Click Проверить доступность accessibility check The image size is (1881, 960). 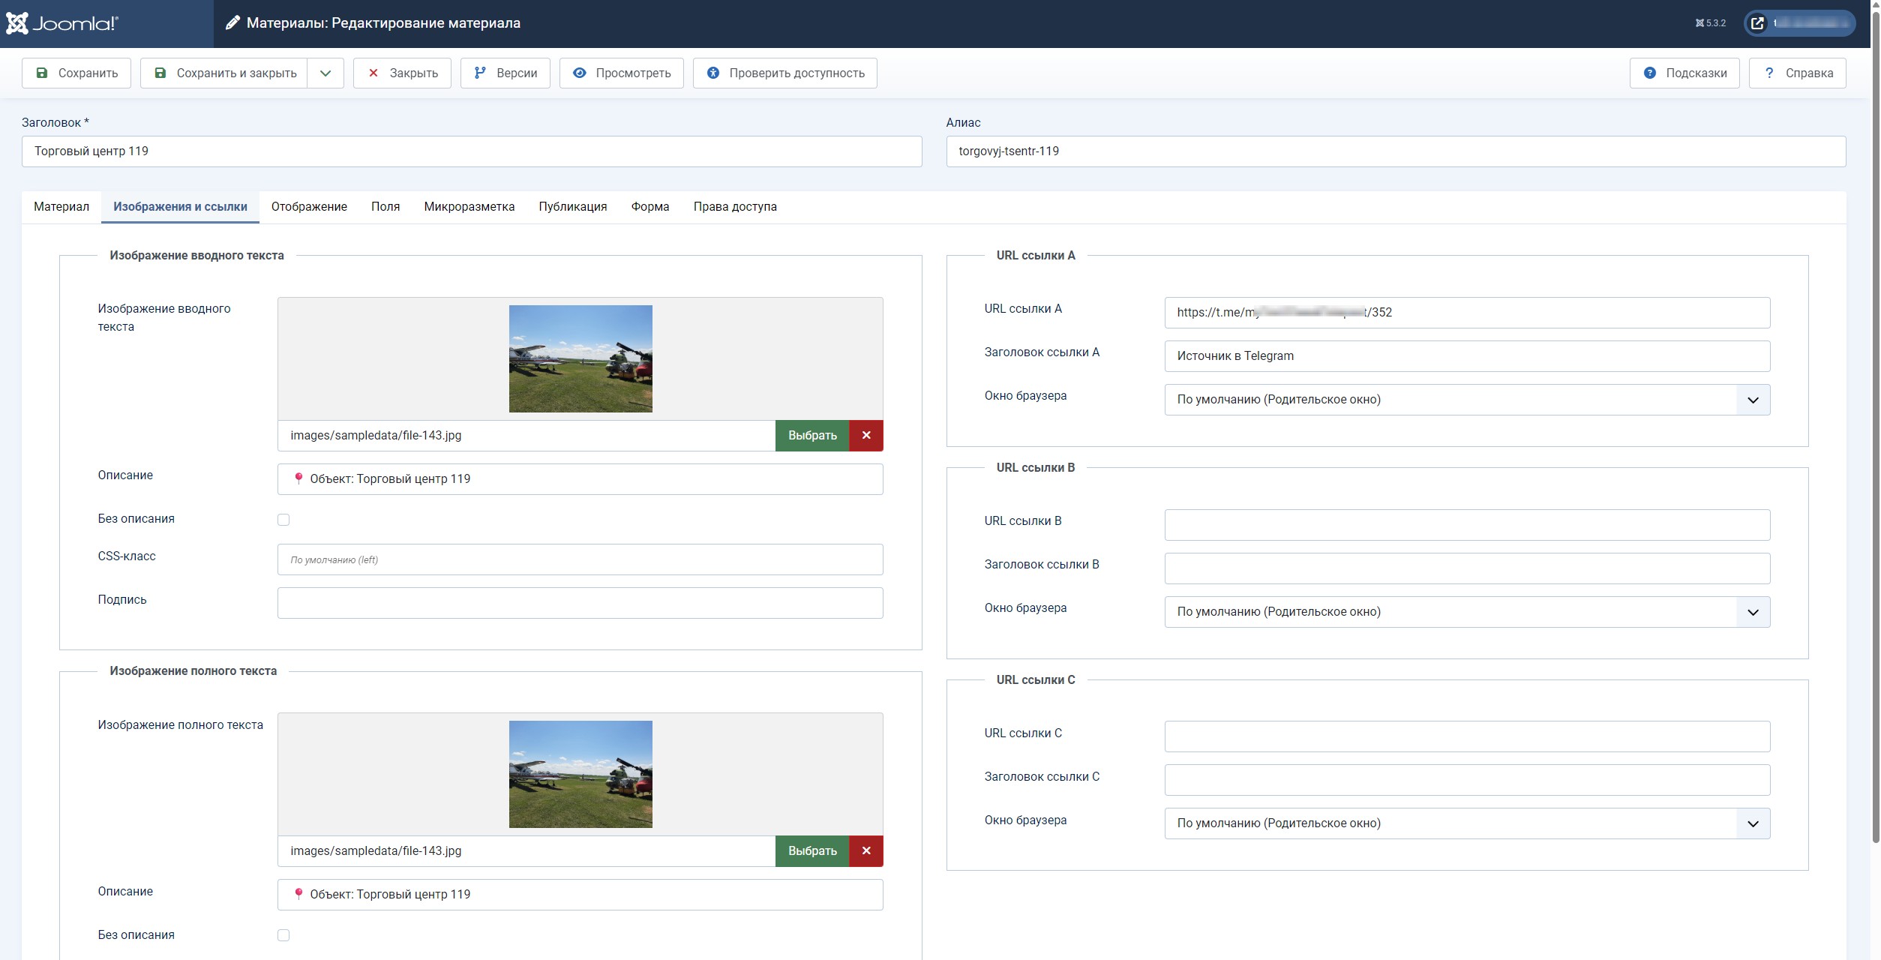(784, 73)
